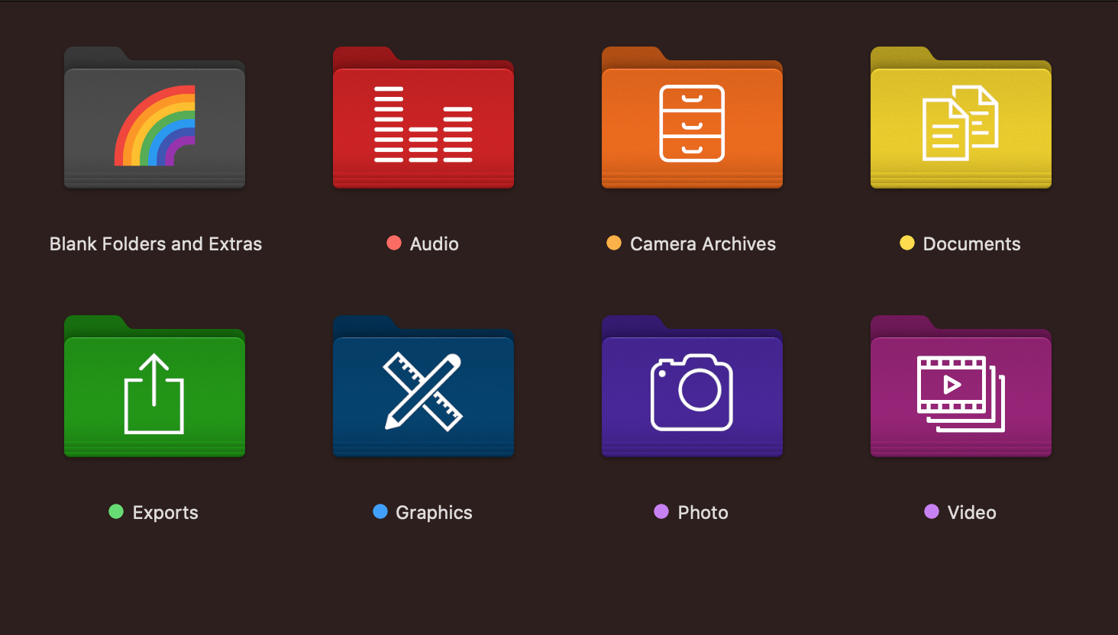Click the yellow tag dot beside Documents

907,243
